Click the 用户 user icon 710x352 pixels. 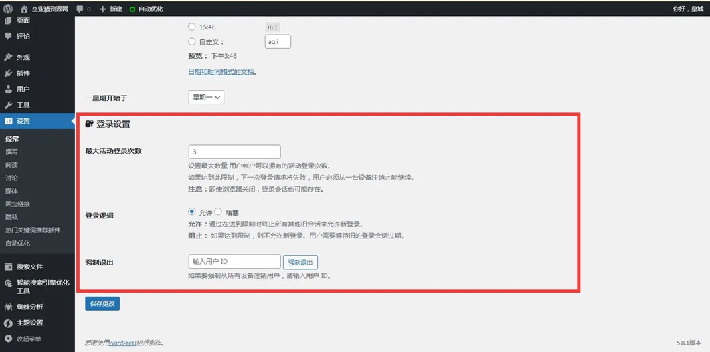pyautogui.click(x=8, y=89)
